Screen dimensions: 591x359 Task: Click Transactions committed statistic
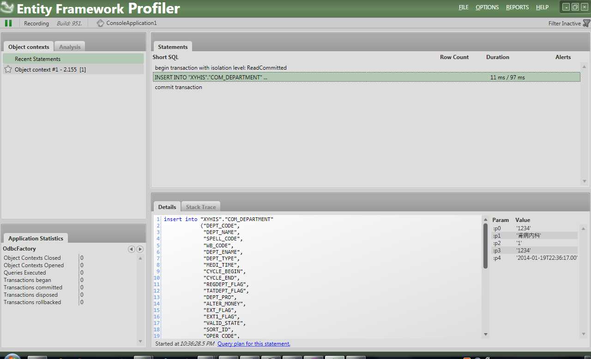pos(33,287)
